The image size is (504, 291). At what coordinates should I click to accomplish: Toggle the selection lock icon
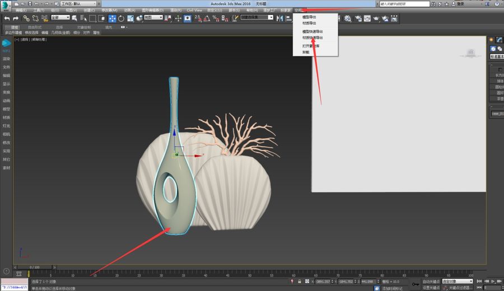pos(300,281)
